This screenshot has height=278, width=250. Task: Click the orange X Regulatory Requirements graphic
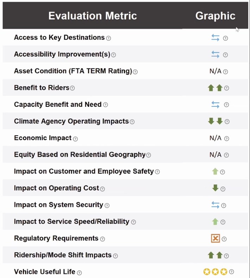pos(215,239)
